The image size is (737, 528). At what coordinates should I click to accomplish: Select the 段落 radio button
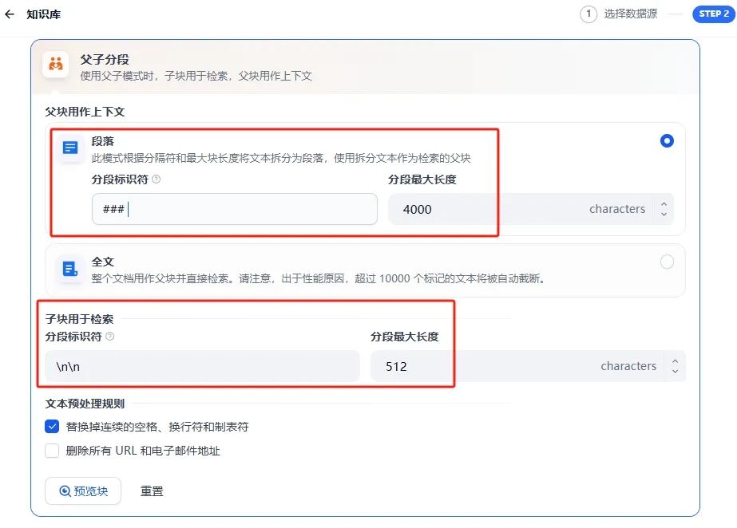(x=667, y=140)
